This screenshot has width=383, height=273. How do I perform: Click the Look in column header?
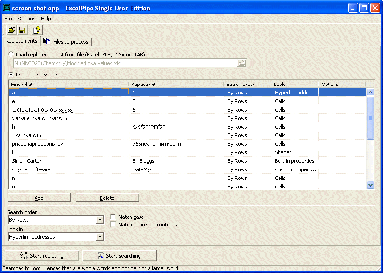[295, 84]
